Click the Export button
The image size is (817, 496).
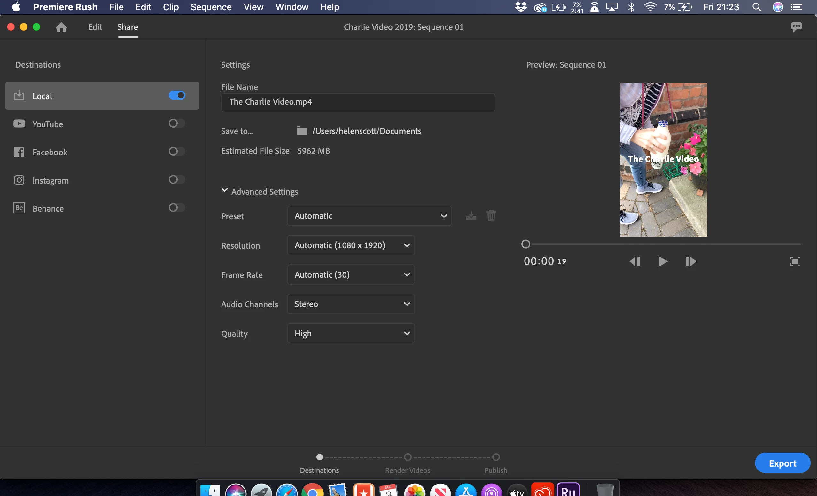[x=782, y=463]
